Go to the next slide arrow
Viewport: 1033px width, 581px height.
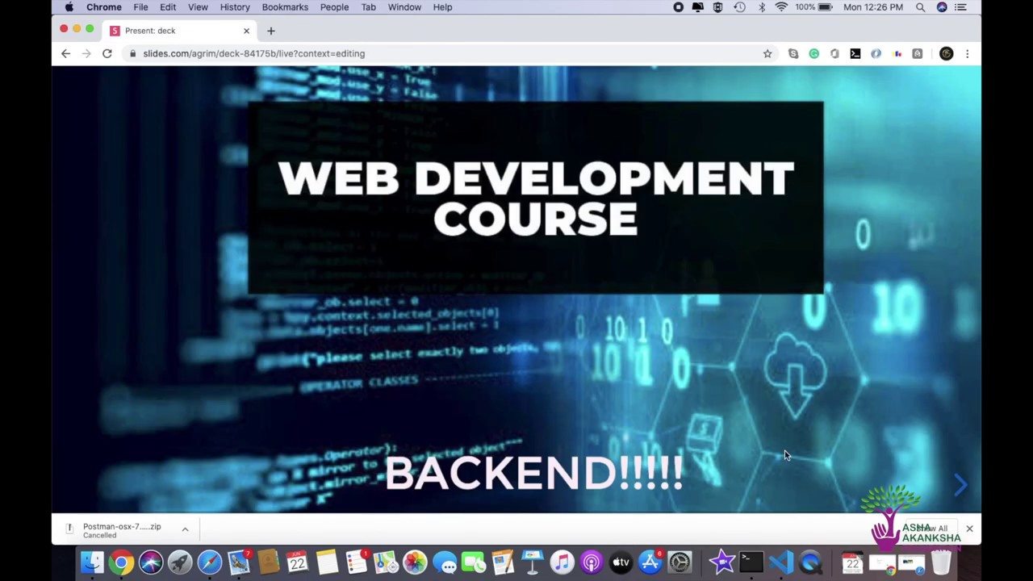point(960,485)
